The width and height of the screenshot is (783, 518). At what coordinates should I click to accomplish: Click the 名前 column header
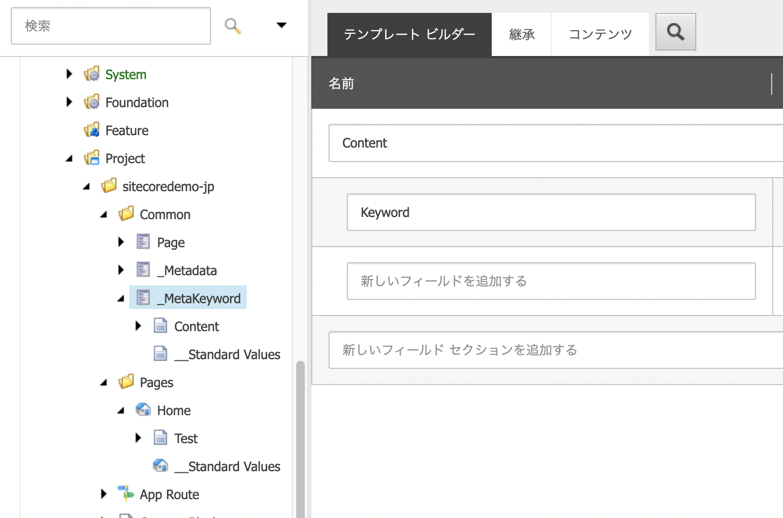pos(341,83)
